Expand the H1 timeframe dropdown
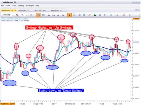Screen dimensions: 141x106 click(26, 15)
